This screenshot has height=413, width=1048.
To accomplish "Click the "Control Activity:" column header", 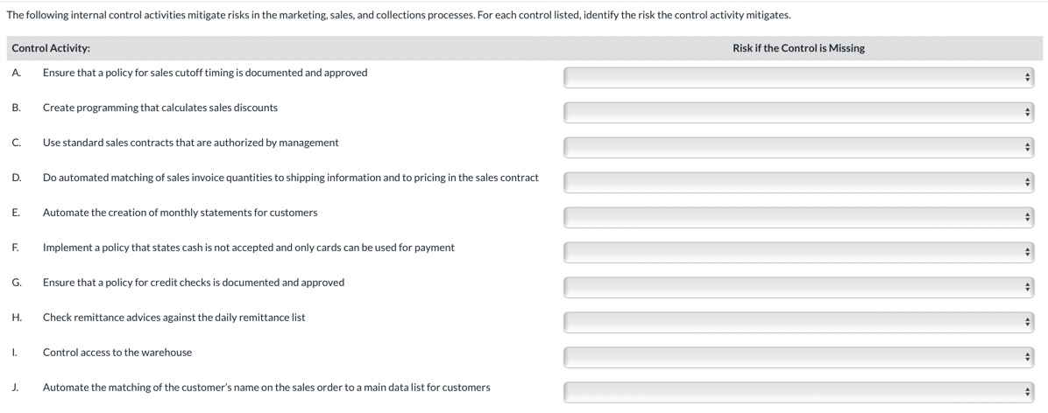I will (51, 48).
